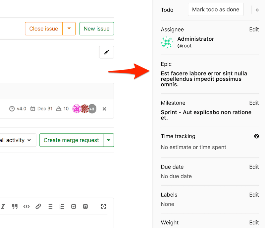Insert a code block
265x228 pixels.
(26, 206)
